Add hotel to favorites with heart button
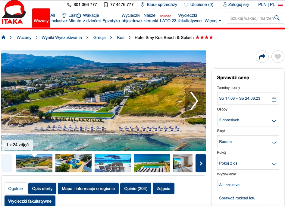The height and width of the screenshot is (206, 285). coord(277,57)
